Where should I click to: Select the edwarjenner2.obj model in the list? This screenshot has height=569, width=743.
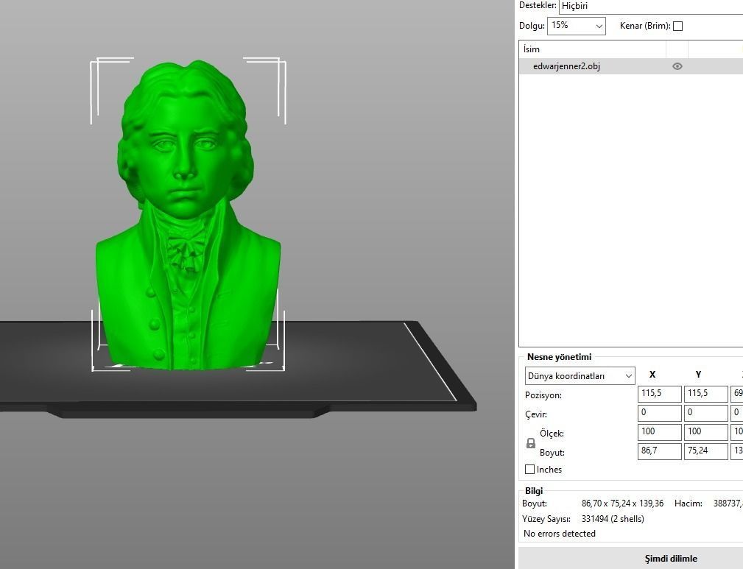589,66
